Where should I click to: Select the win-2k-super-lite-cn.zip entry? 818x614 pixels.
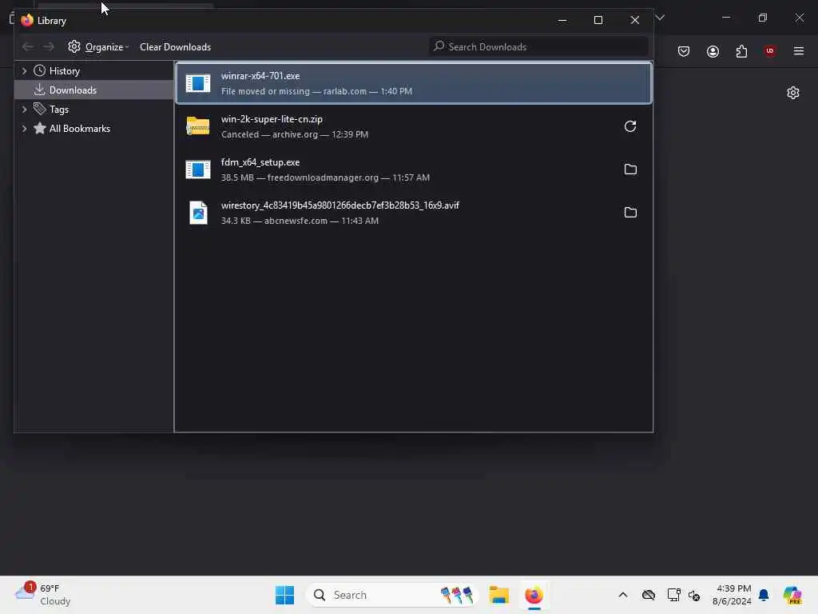pos(414,126)
